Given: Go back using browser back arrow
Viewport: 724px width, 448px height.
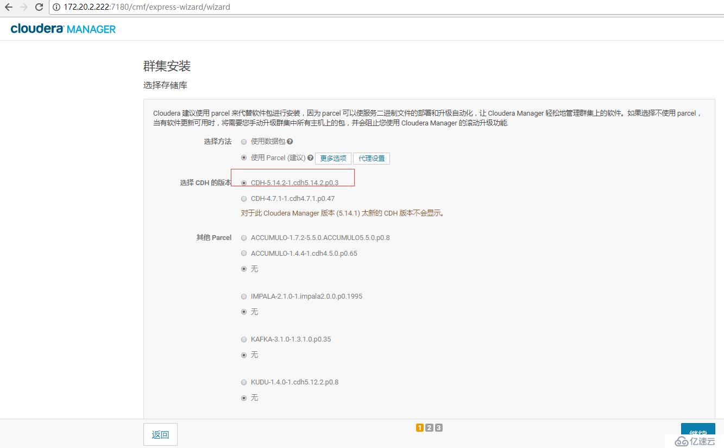Looking at the screenshot, I should pyautogui.click(x=8, y=7).
